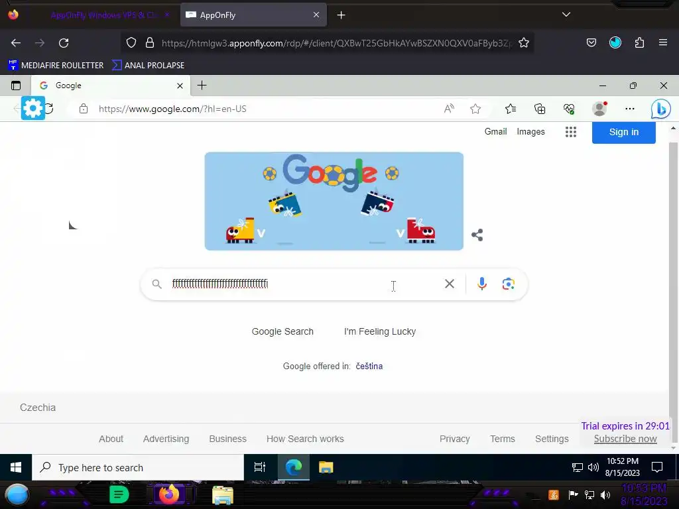The height and width of the screenshot is (509, 679).
Task: Add a new tab in Edge
Action: 202,85
